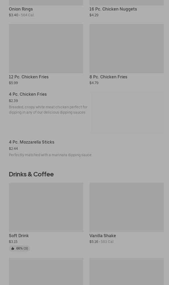Open the Vanilla Shake image
The width and height of the screenshot is (169, 285).
[126, 207]
